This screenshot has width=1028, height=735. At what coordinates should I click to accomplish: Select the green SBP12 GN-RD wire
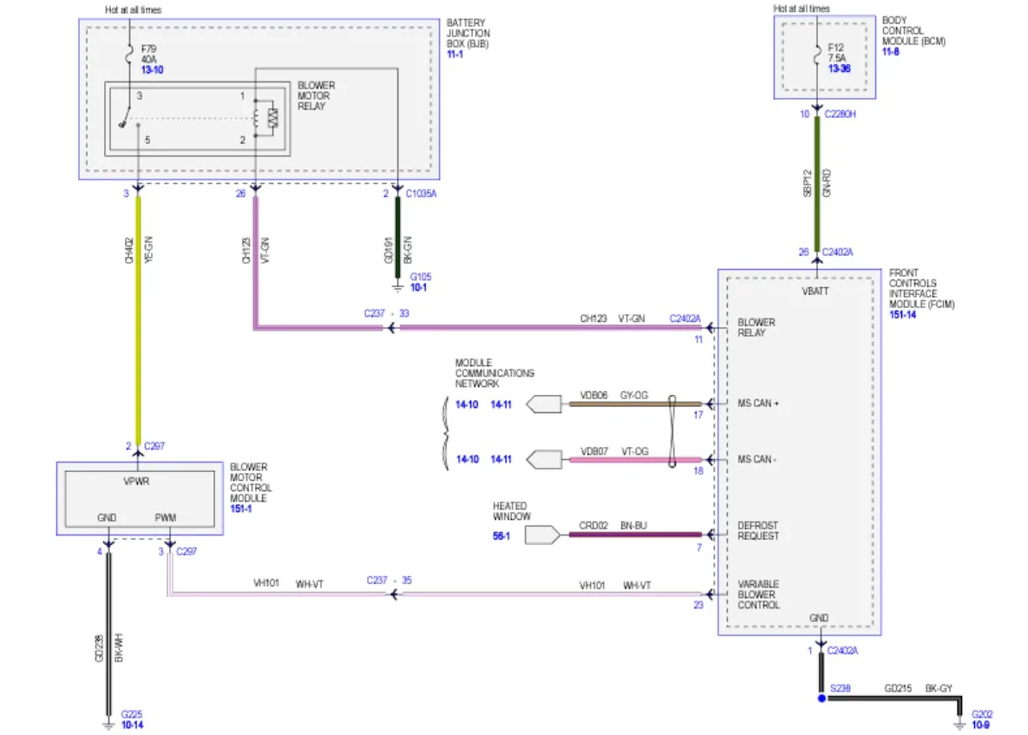(x=817, y=184)
